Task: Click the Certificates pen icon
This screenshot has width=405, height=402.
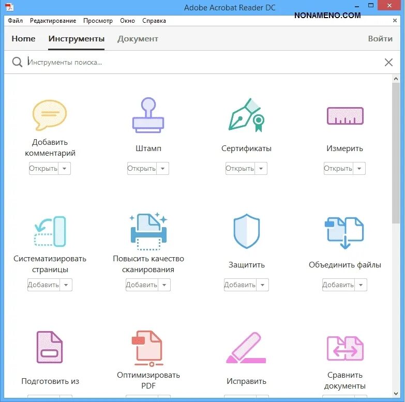Action: click(x=246, y=115)
